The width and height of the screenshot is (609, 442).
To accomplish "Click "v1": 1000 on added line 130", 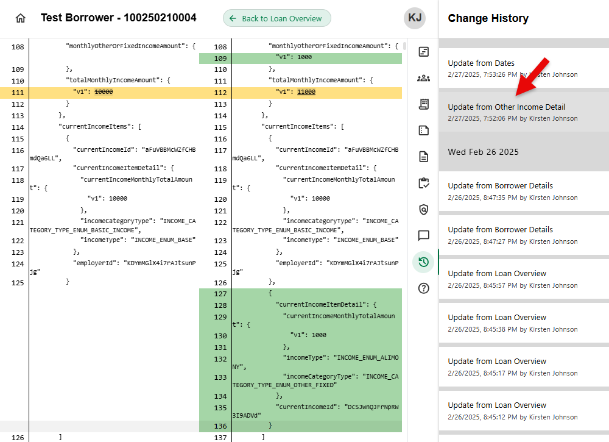I will (x=308, y=335).
